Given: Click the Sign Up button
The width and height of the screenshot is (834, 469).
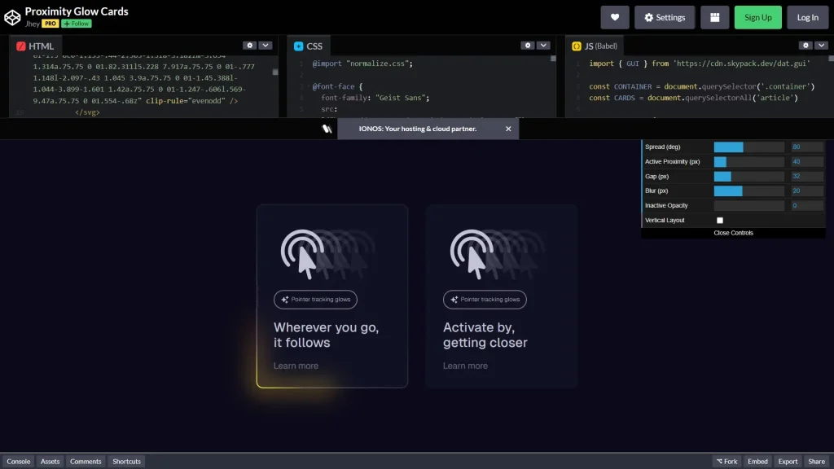Looking at the screenshot, I should tap(757, 16).
